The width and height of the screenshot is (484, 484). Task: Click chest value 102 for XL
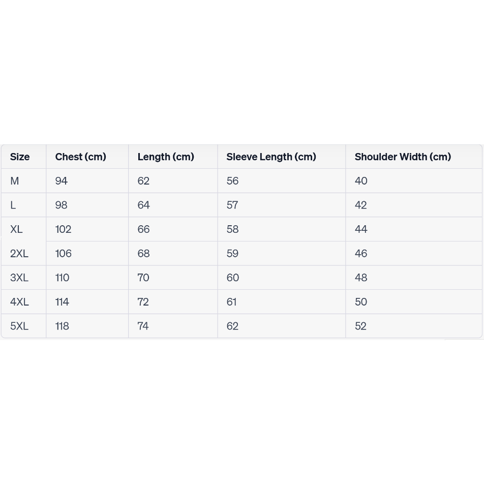coord(63,229)
